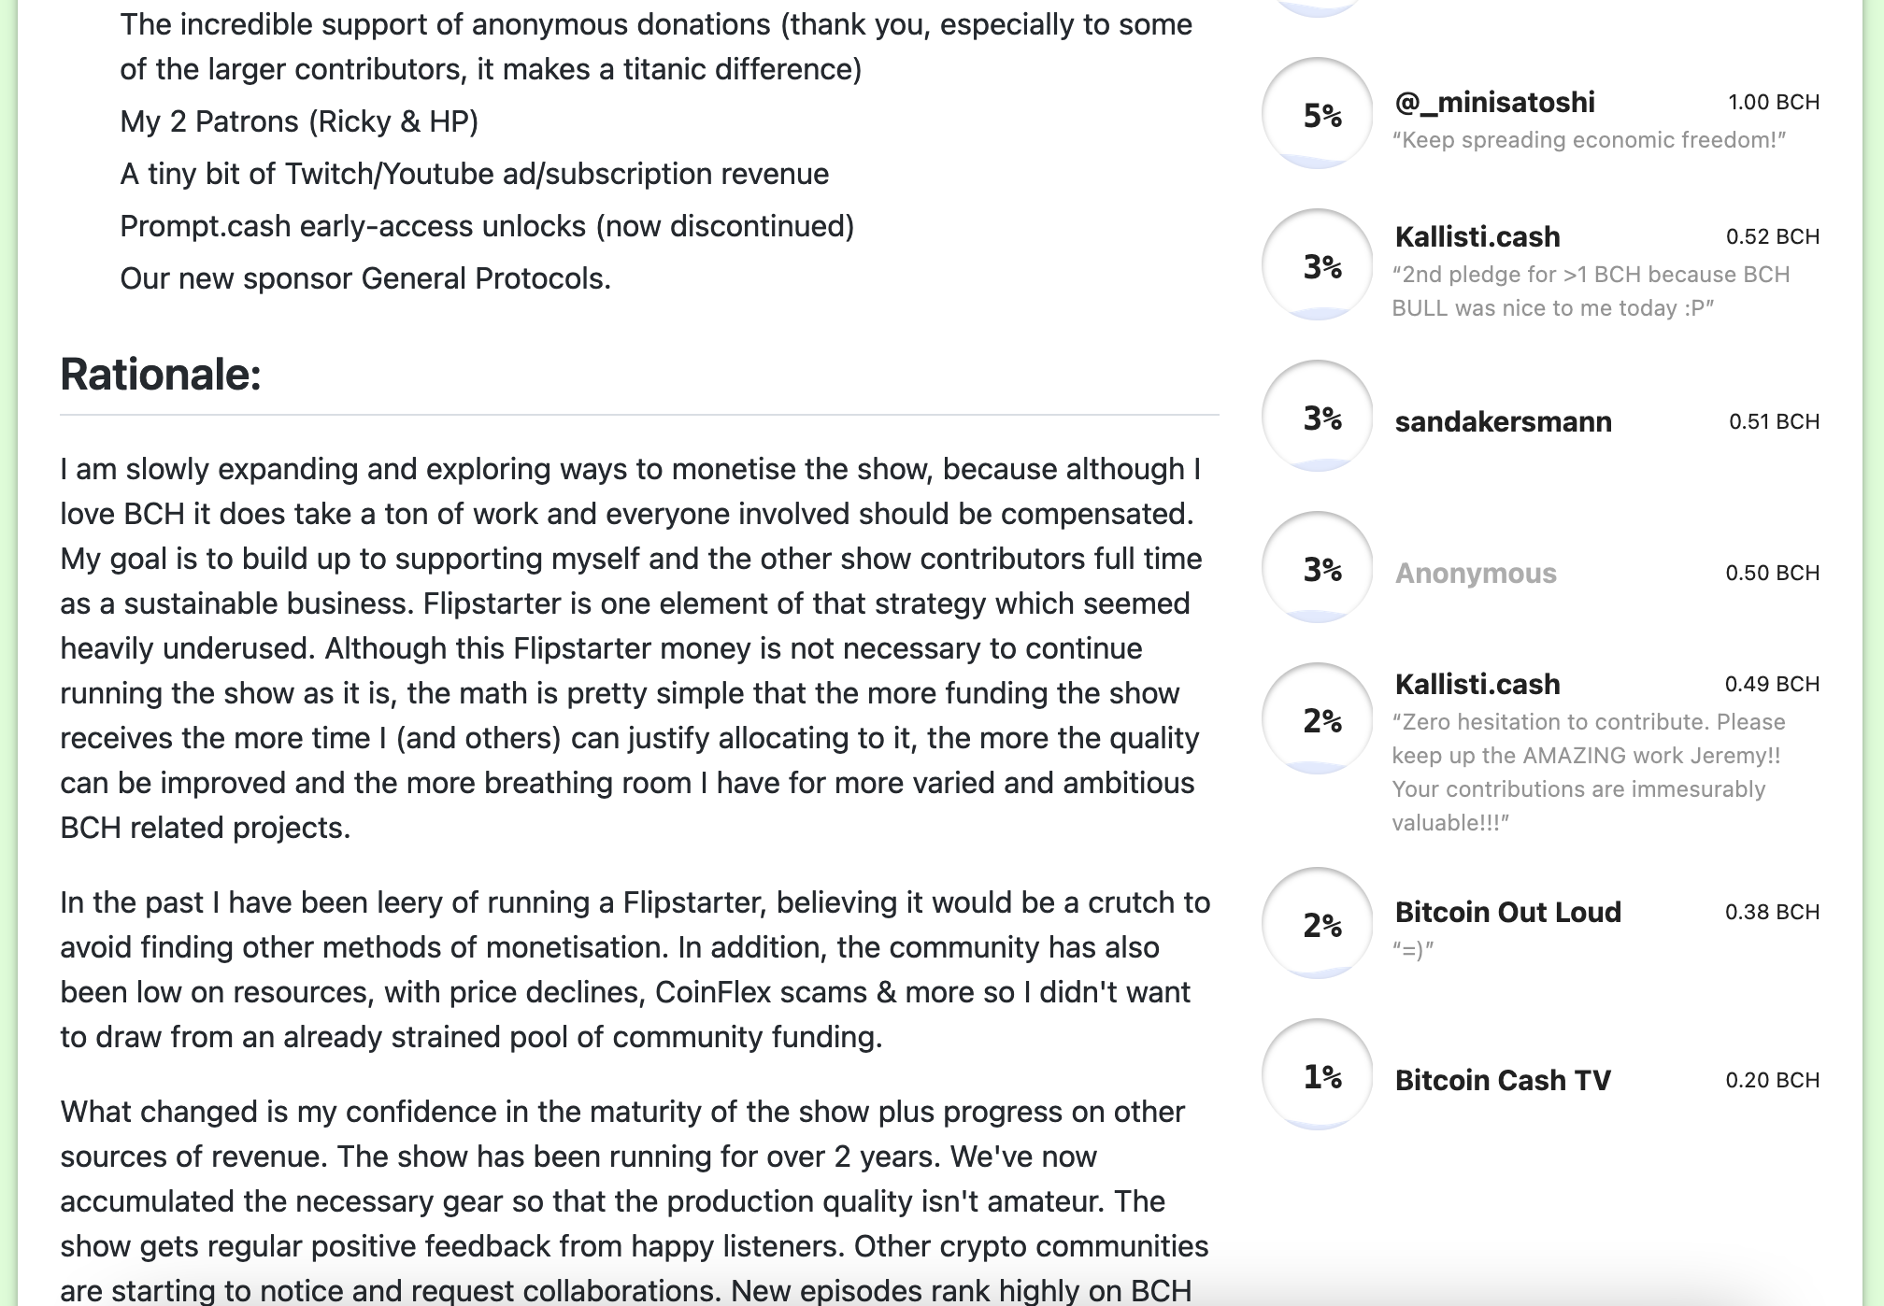Click the 5% badge beside @_minisatoshi
This screenshot has width=1884, height=1306.
1317,114
